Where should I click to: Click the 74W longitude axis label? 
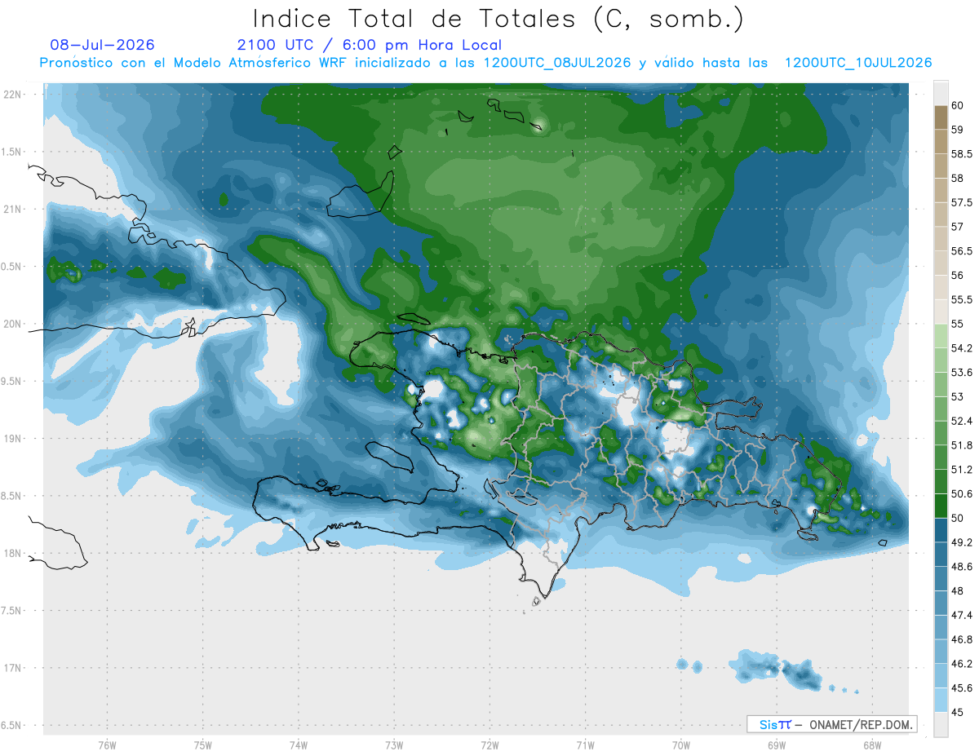click(299, 745)
